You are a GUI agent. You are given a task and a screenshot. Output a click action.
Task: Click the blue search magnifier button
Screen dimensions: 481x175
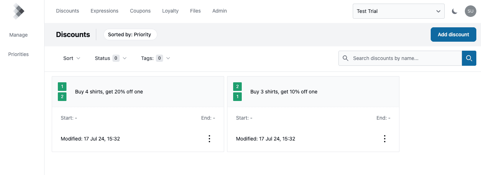click(x=469, y=58)
